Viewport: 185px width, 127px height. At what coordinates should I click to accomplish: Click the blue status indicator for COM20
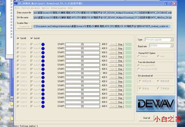pyautogui.click(x=43, y=106)
